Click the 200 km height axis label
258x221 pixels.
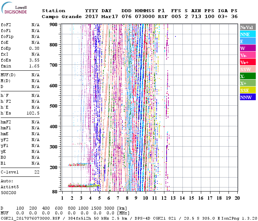pyautogui.click(x=53, y=167)
